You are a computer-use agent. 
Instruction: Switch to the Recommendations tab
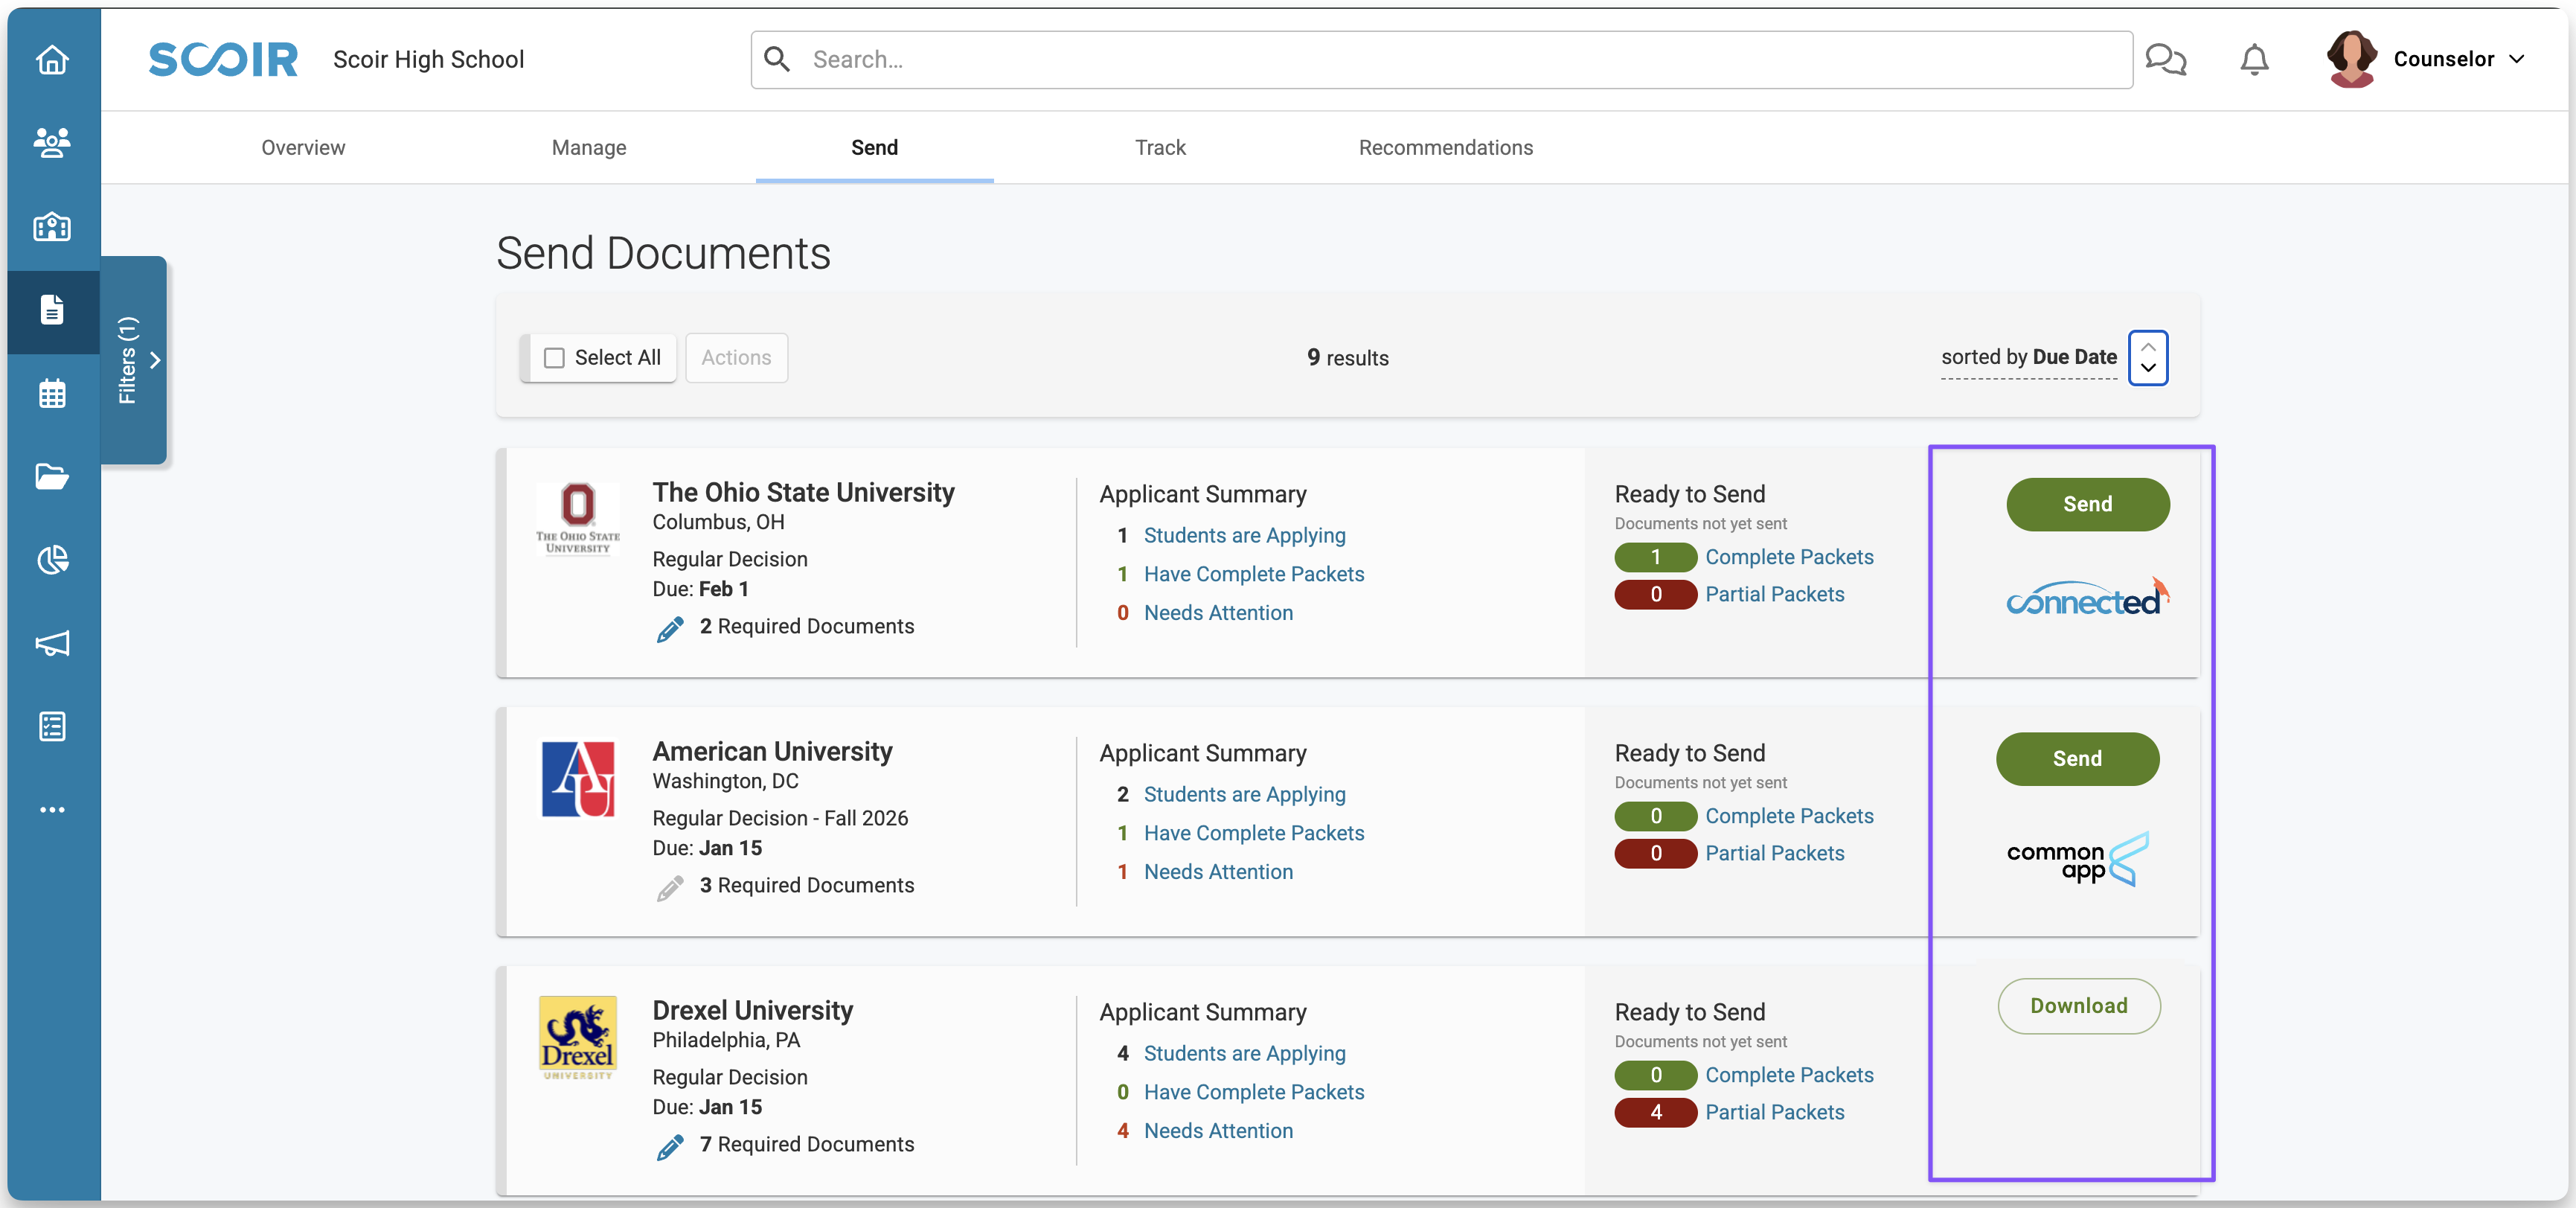pyautogui.click(x=1445, y=148)
